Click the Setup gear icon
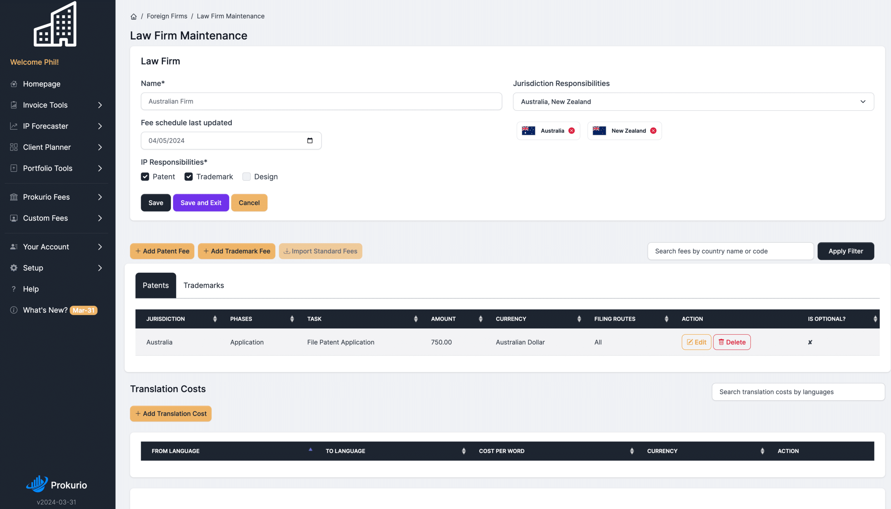This screenshot has width=891, height=509. point(14,268)
